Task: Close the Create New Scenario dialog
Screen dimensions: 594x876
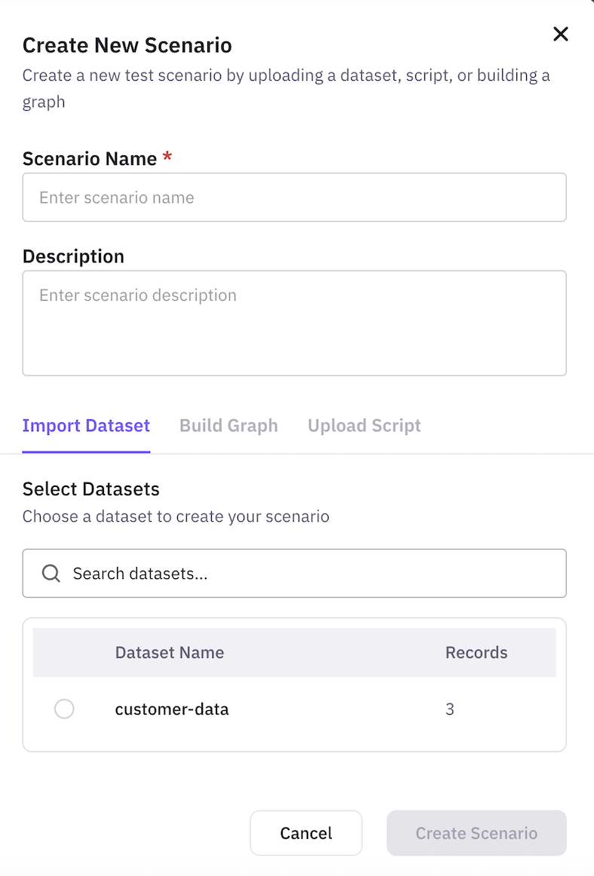Action: click(560, 34)
